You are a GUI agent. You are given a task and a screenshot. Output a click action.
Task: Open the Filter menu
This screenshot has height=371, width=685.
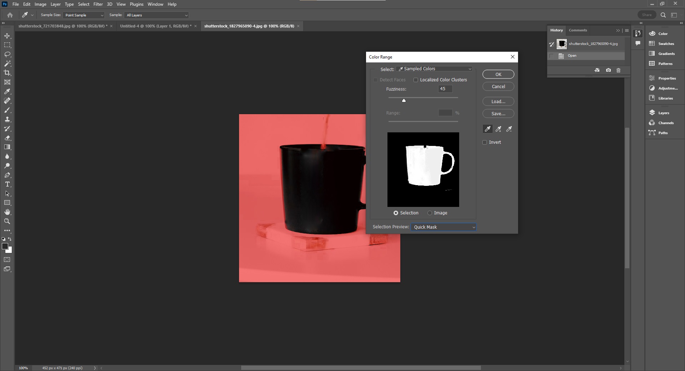pyautogui.click(x=98, y=4)
